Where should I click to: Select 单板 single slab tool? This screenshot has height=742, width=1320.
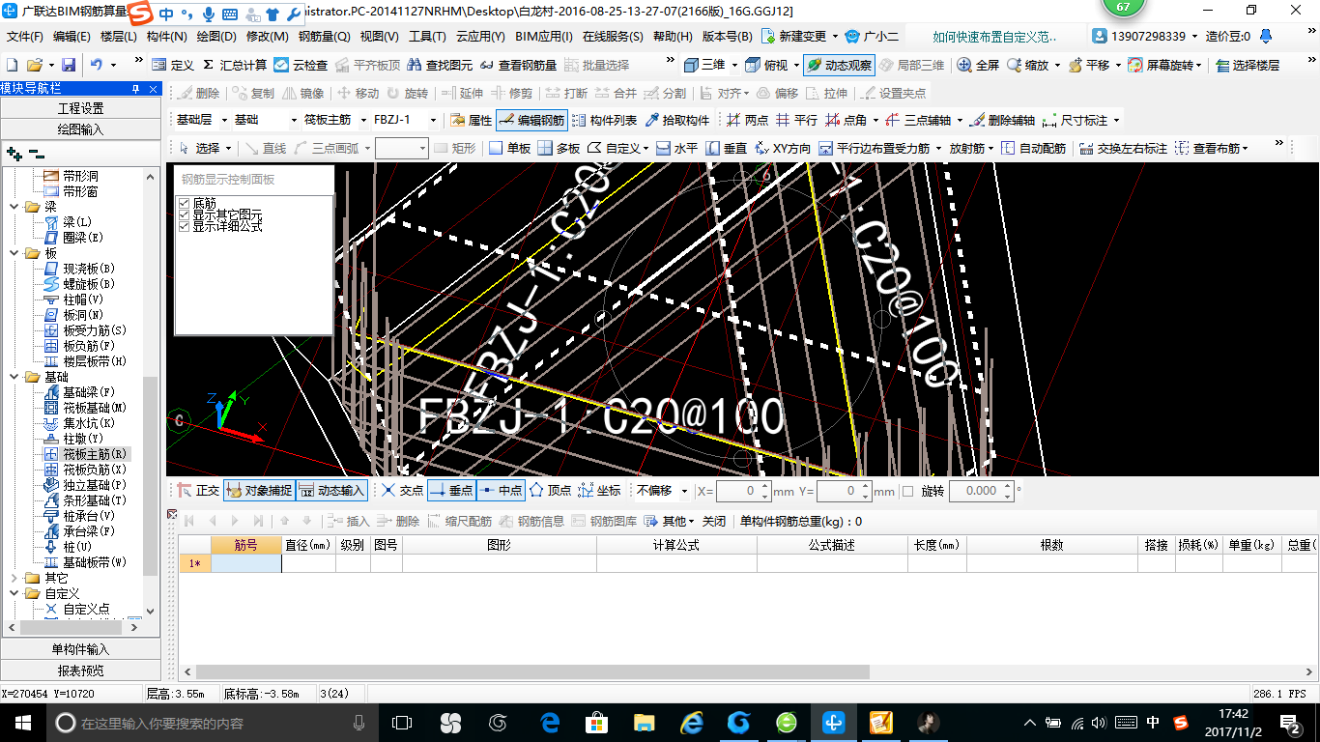coord(509,148)
